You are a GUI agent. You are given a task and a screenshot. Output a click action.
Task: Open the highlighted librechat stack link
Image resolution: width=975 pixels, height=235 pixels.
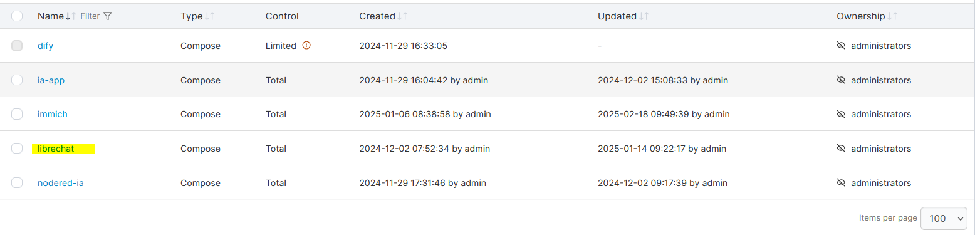(x=56, y=149)
